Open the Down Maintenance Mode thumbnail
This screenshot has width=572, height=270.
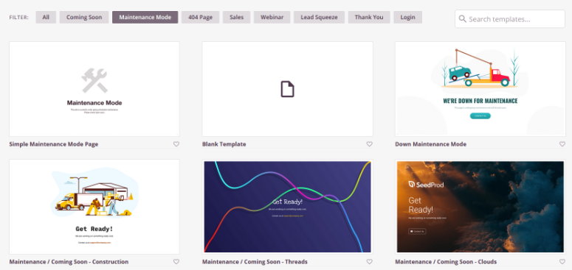[x=480, y=89]
